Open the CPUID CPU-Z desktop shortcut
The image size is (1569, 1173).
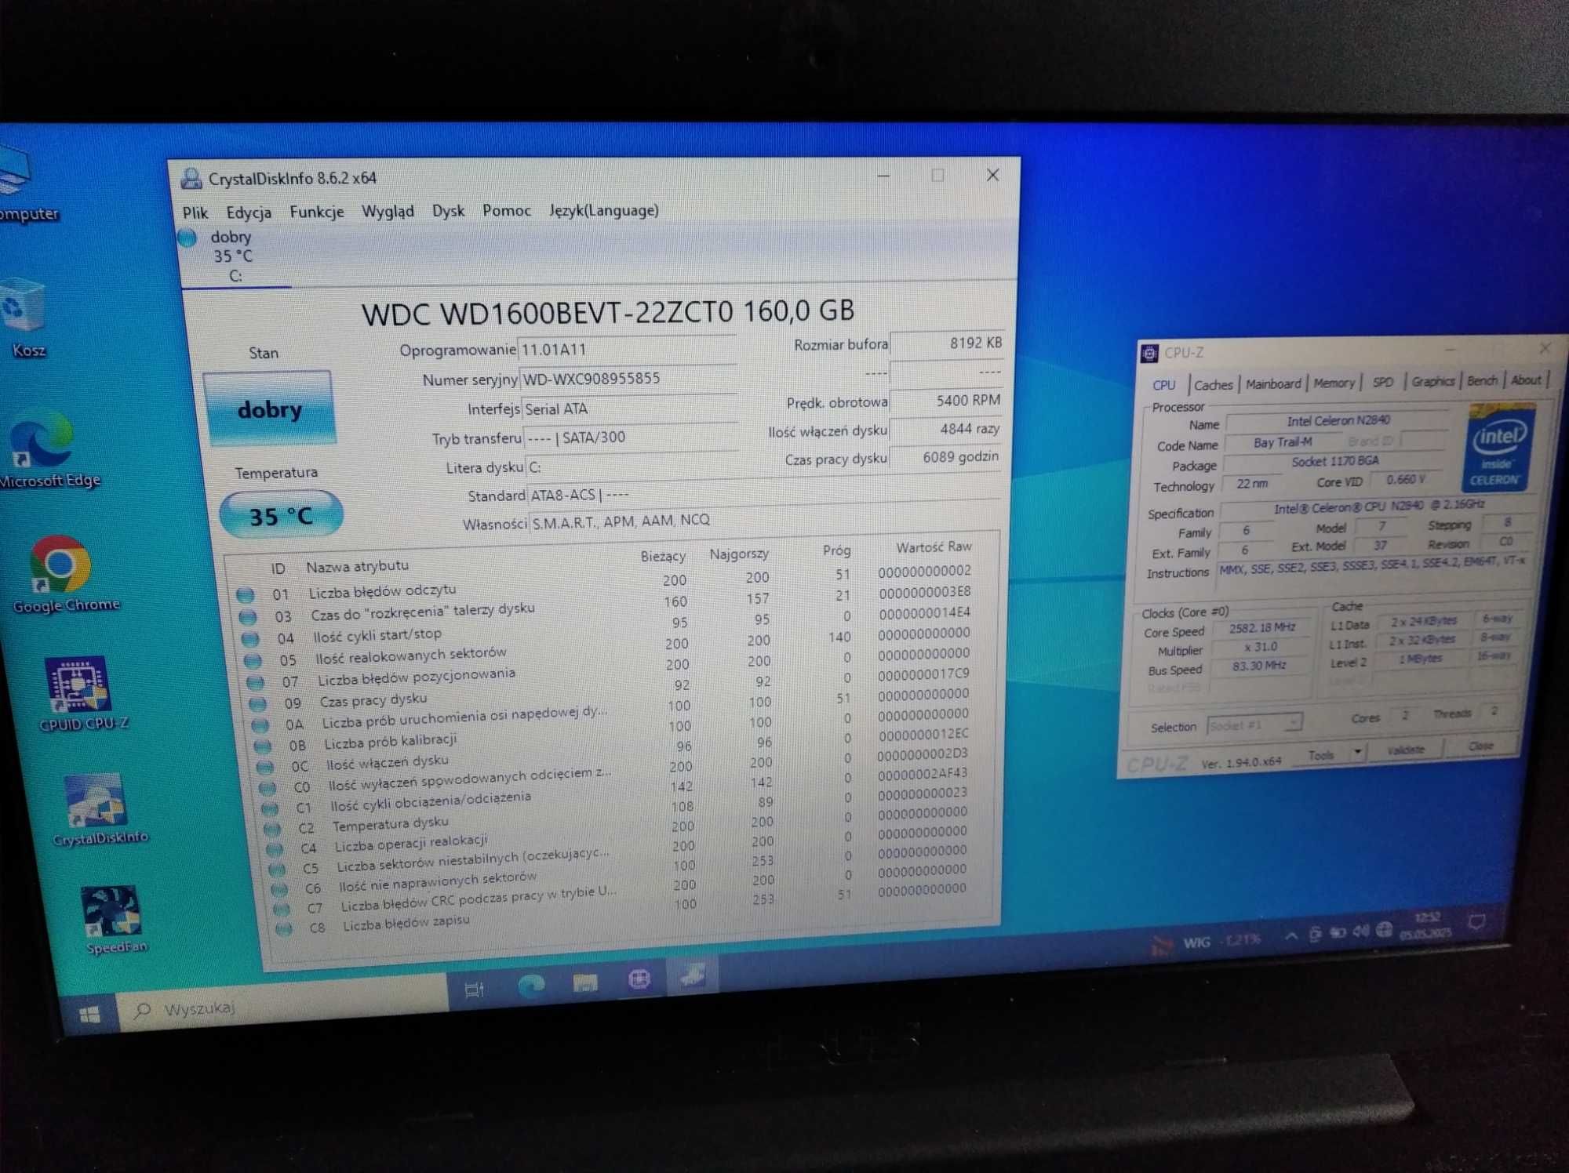[x=81, y=694]
